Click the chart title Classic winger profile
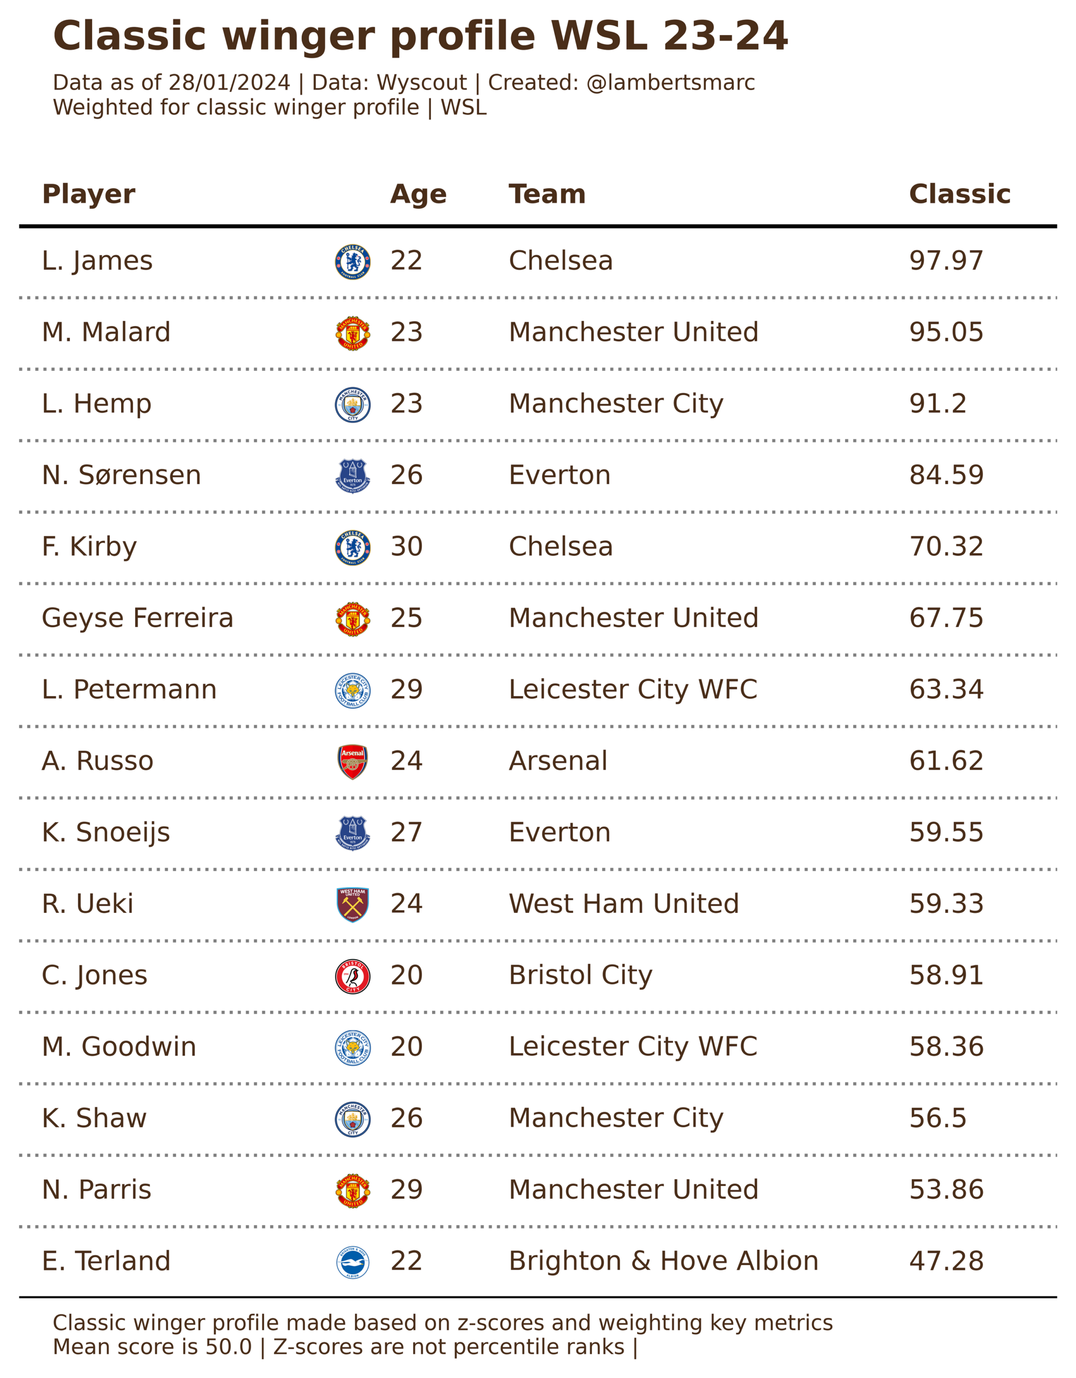The width and height of the screenshot is (1076, 1378). (421, 36)
